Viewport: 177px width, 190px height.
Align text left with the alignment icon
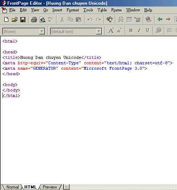[x=169, y=31]
